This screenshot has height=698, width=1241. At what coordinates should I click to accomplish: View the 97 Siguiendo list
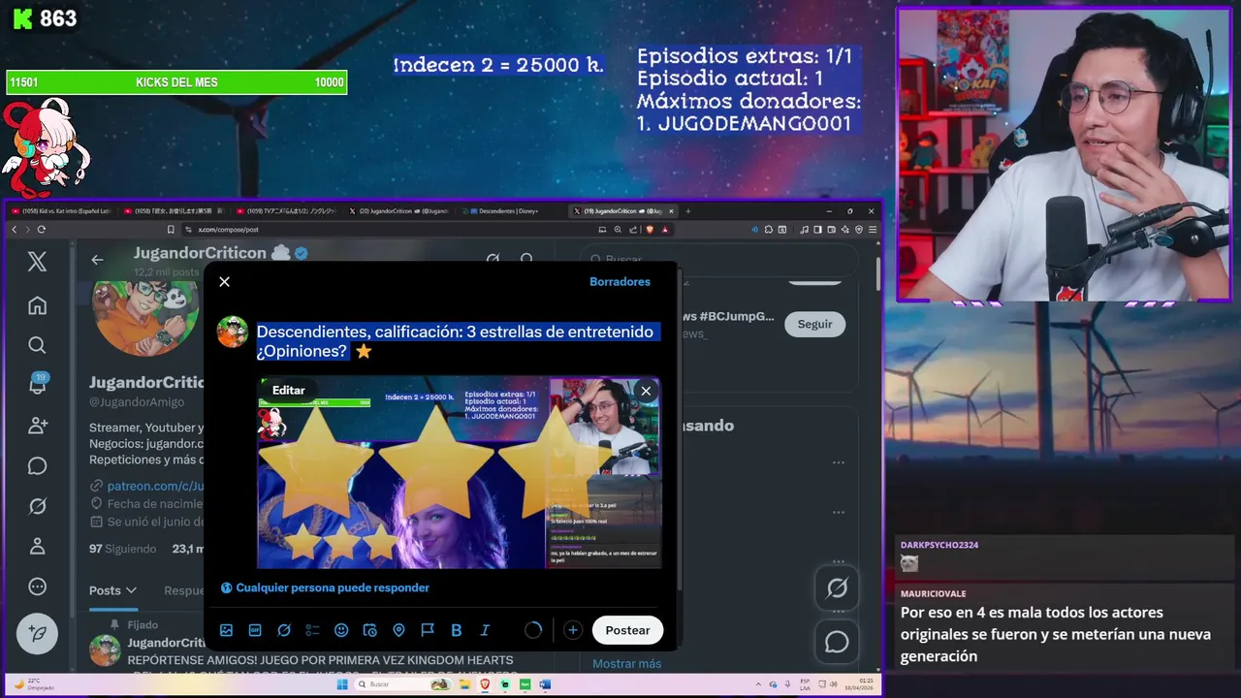pos(122,549)
